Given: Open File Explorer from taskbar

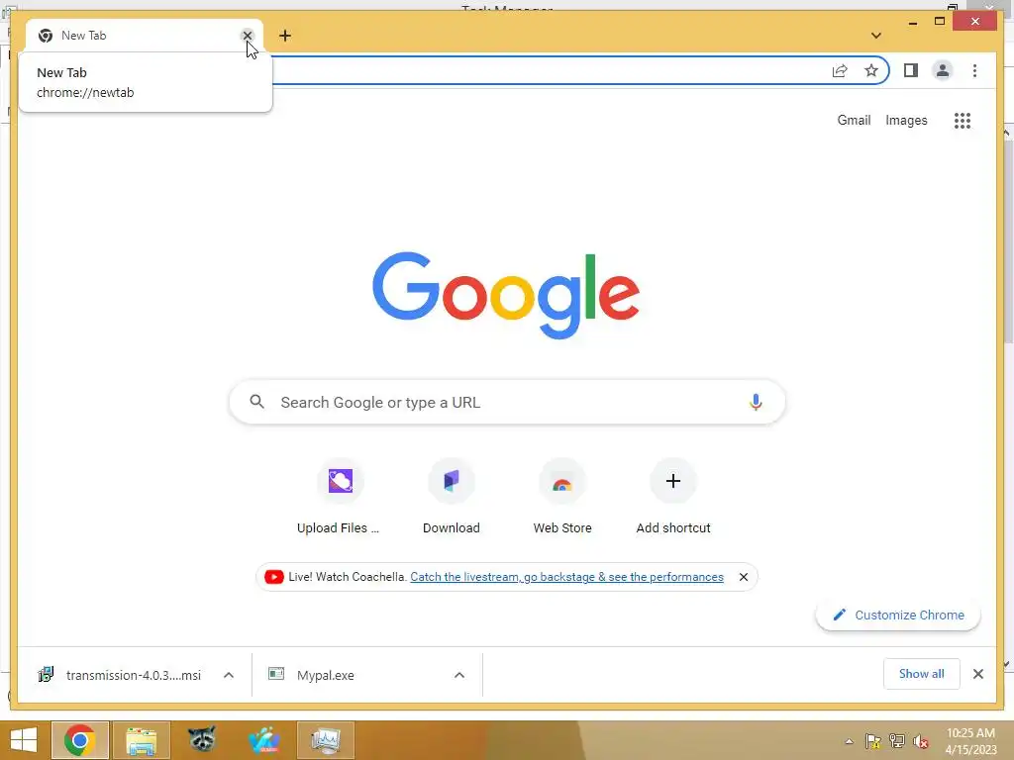Looking at the screenshot, I should (x=141, y=740).
